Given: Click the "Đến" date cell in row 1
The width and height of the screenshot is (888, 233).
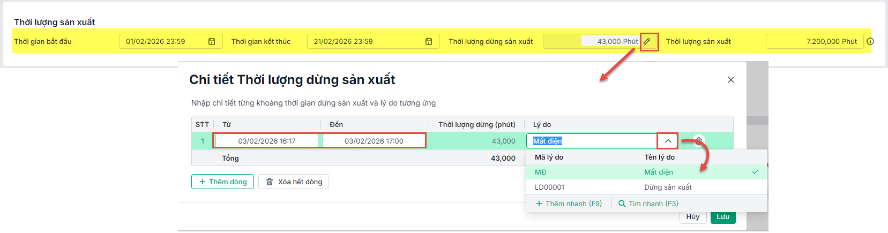Looking at the screenshot, I should pos(374,141).
